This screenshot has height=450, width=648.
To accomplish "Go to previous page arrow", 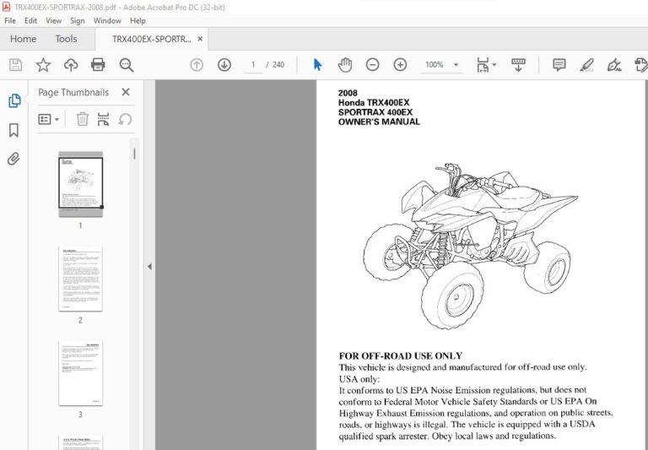I will coord(197,65).
